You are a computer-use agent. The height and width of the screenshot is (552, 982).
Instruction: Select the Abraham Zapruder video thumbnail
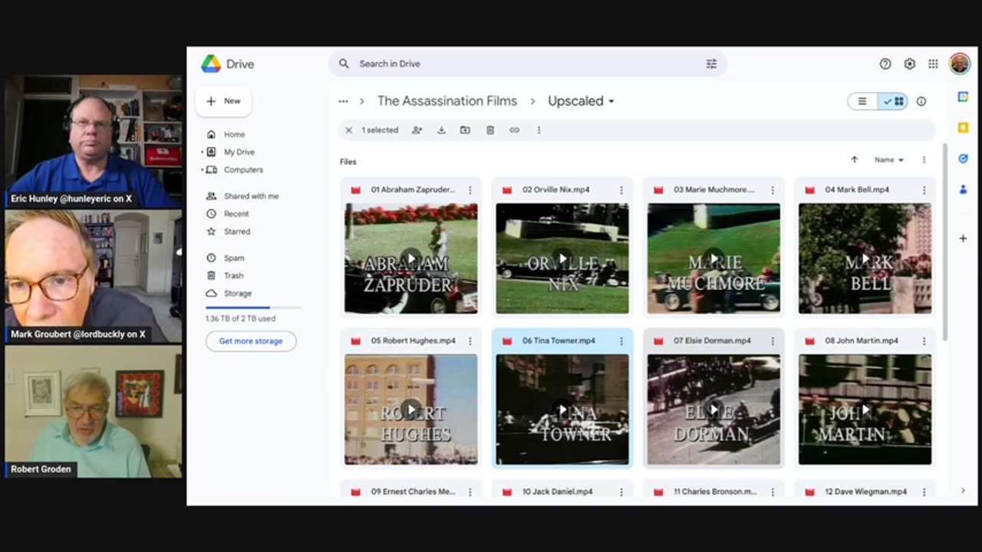point(410,258)
